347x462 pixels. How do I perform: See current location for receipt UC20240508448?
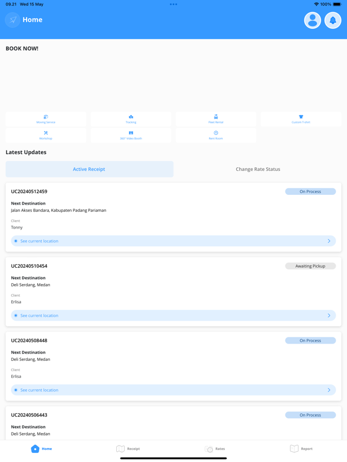click(x=173, y=390)
